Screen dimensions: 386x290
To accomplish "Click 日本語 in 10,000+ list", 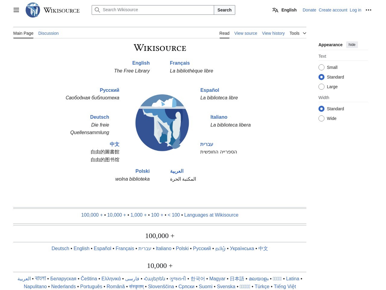I will [x=237, y=279].
